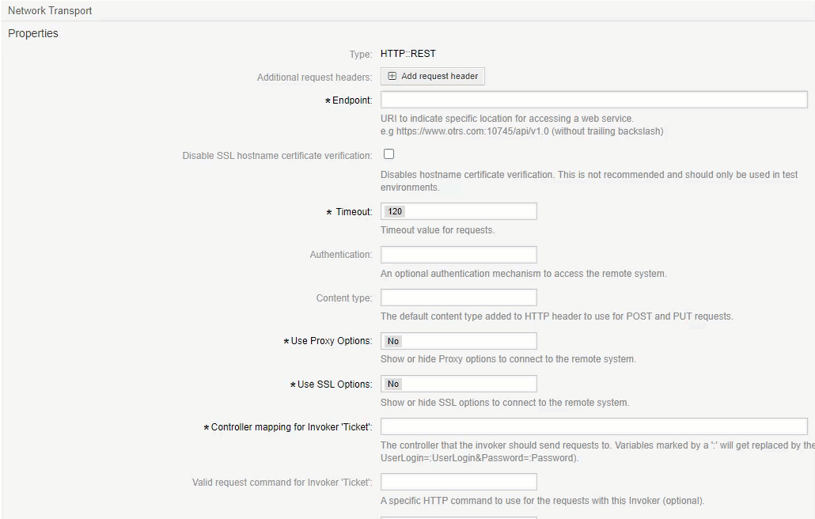Click the Use SSL Options value showing No
Screen dimensions: 815x519
[392, 384]
